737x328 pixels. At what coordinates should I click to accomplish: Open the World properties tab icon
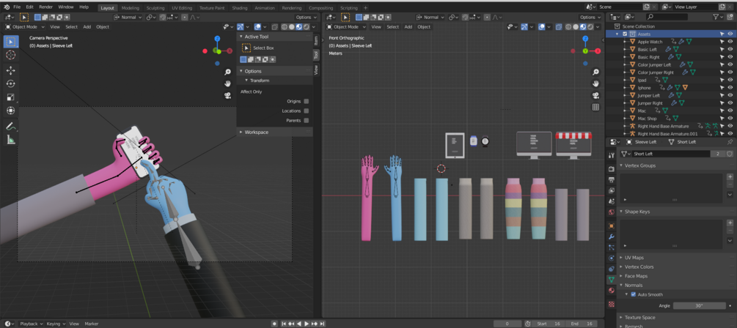tap(612, 212)
